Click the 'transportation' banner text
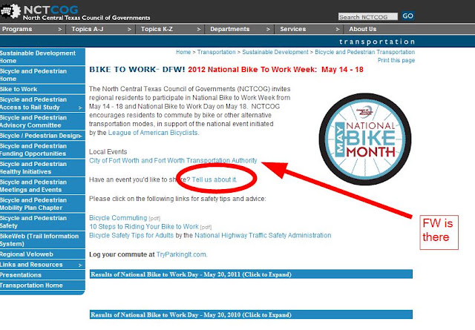Screen dimensions: 475x330 tap(377, 42)
